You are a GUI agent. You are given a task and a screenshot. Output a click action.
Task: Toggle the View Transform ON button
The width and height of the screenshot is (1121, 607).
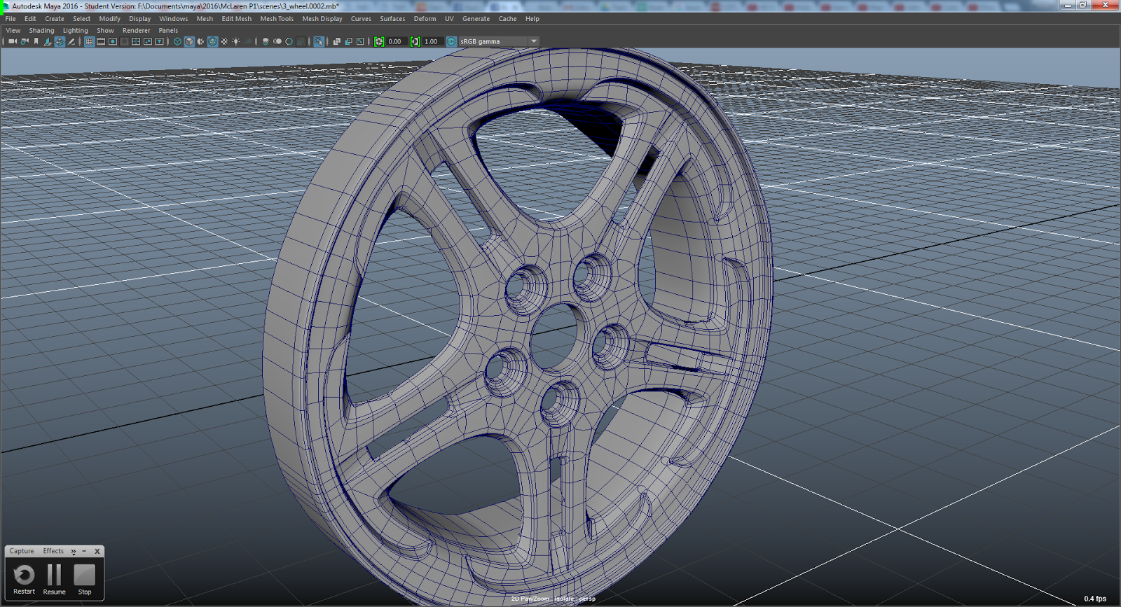(x=451, y=41)
